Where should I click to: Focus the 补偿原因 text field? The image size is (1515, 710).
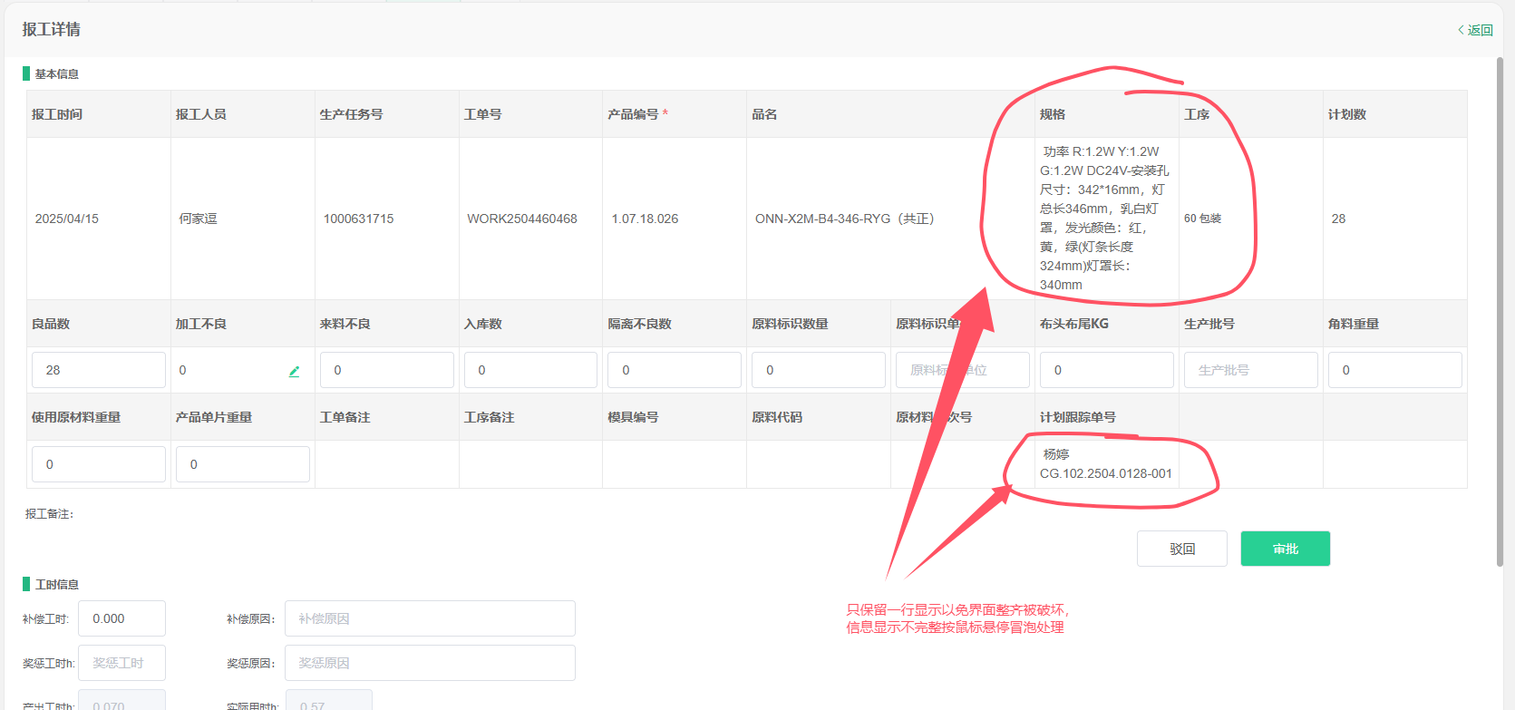[430, 618]
